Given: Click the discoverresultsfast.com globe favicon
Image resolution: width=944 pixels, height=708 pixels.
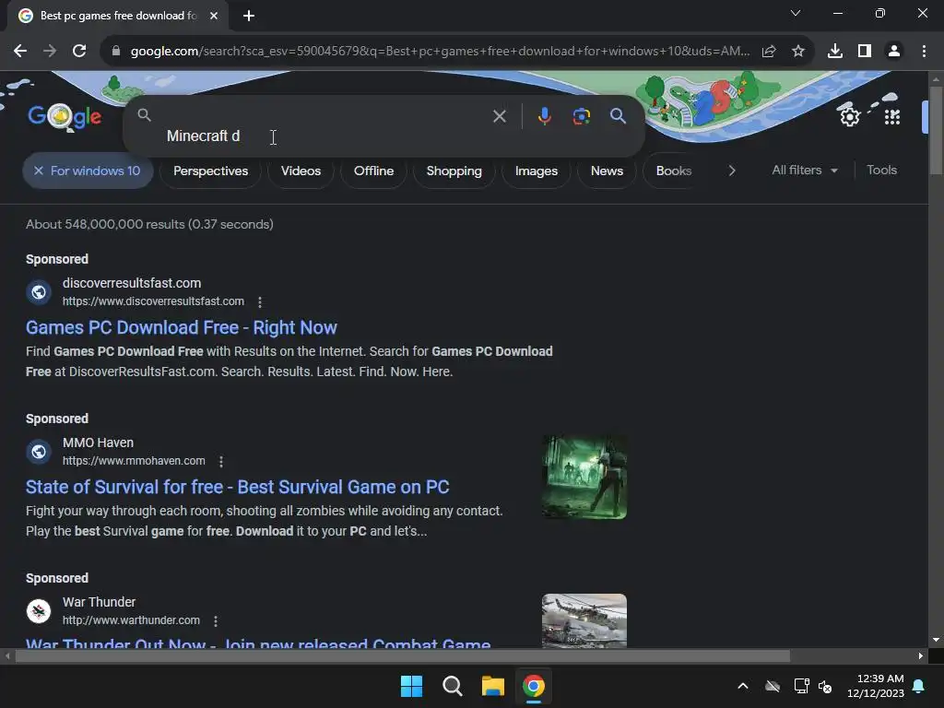Looking at the screenshot, I should [39, 292].
